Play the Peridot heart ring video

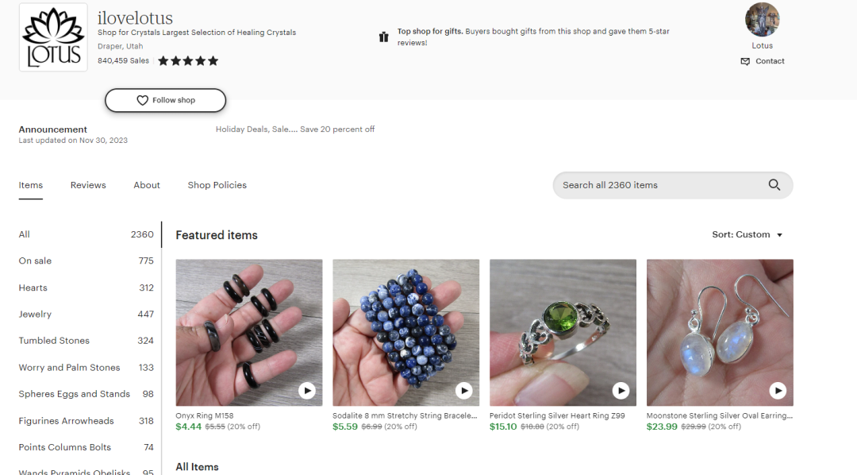click(x=621, y=390)
